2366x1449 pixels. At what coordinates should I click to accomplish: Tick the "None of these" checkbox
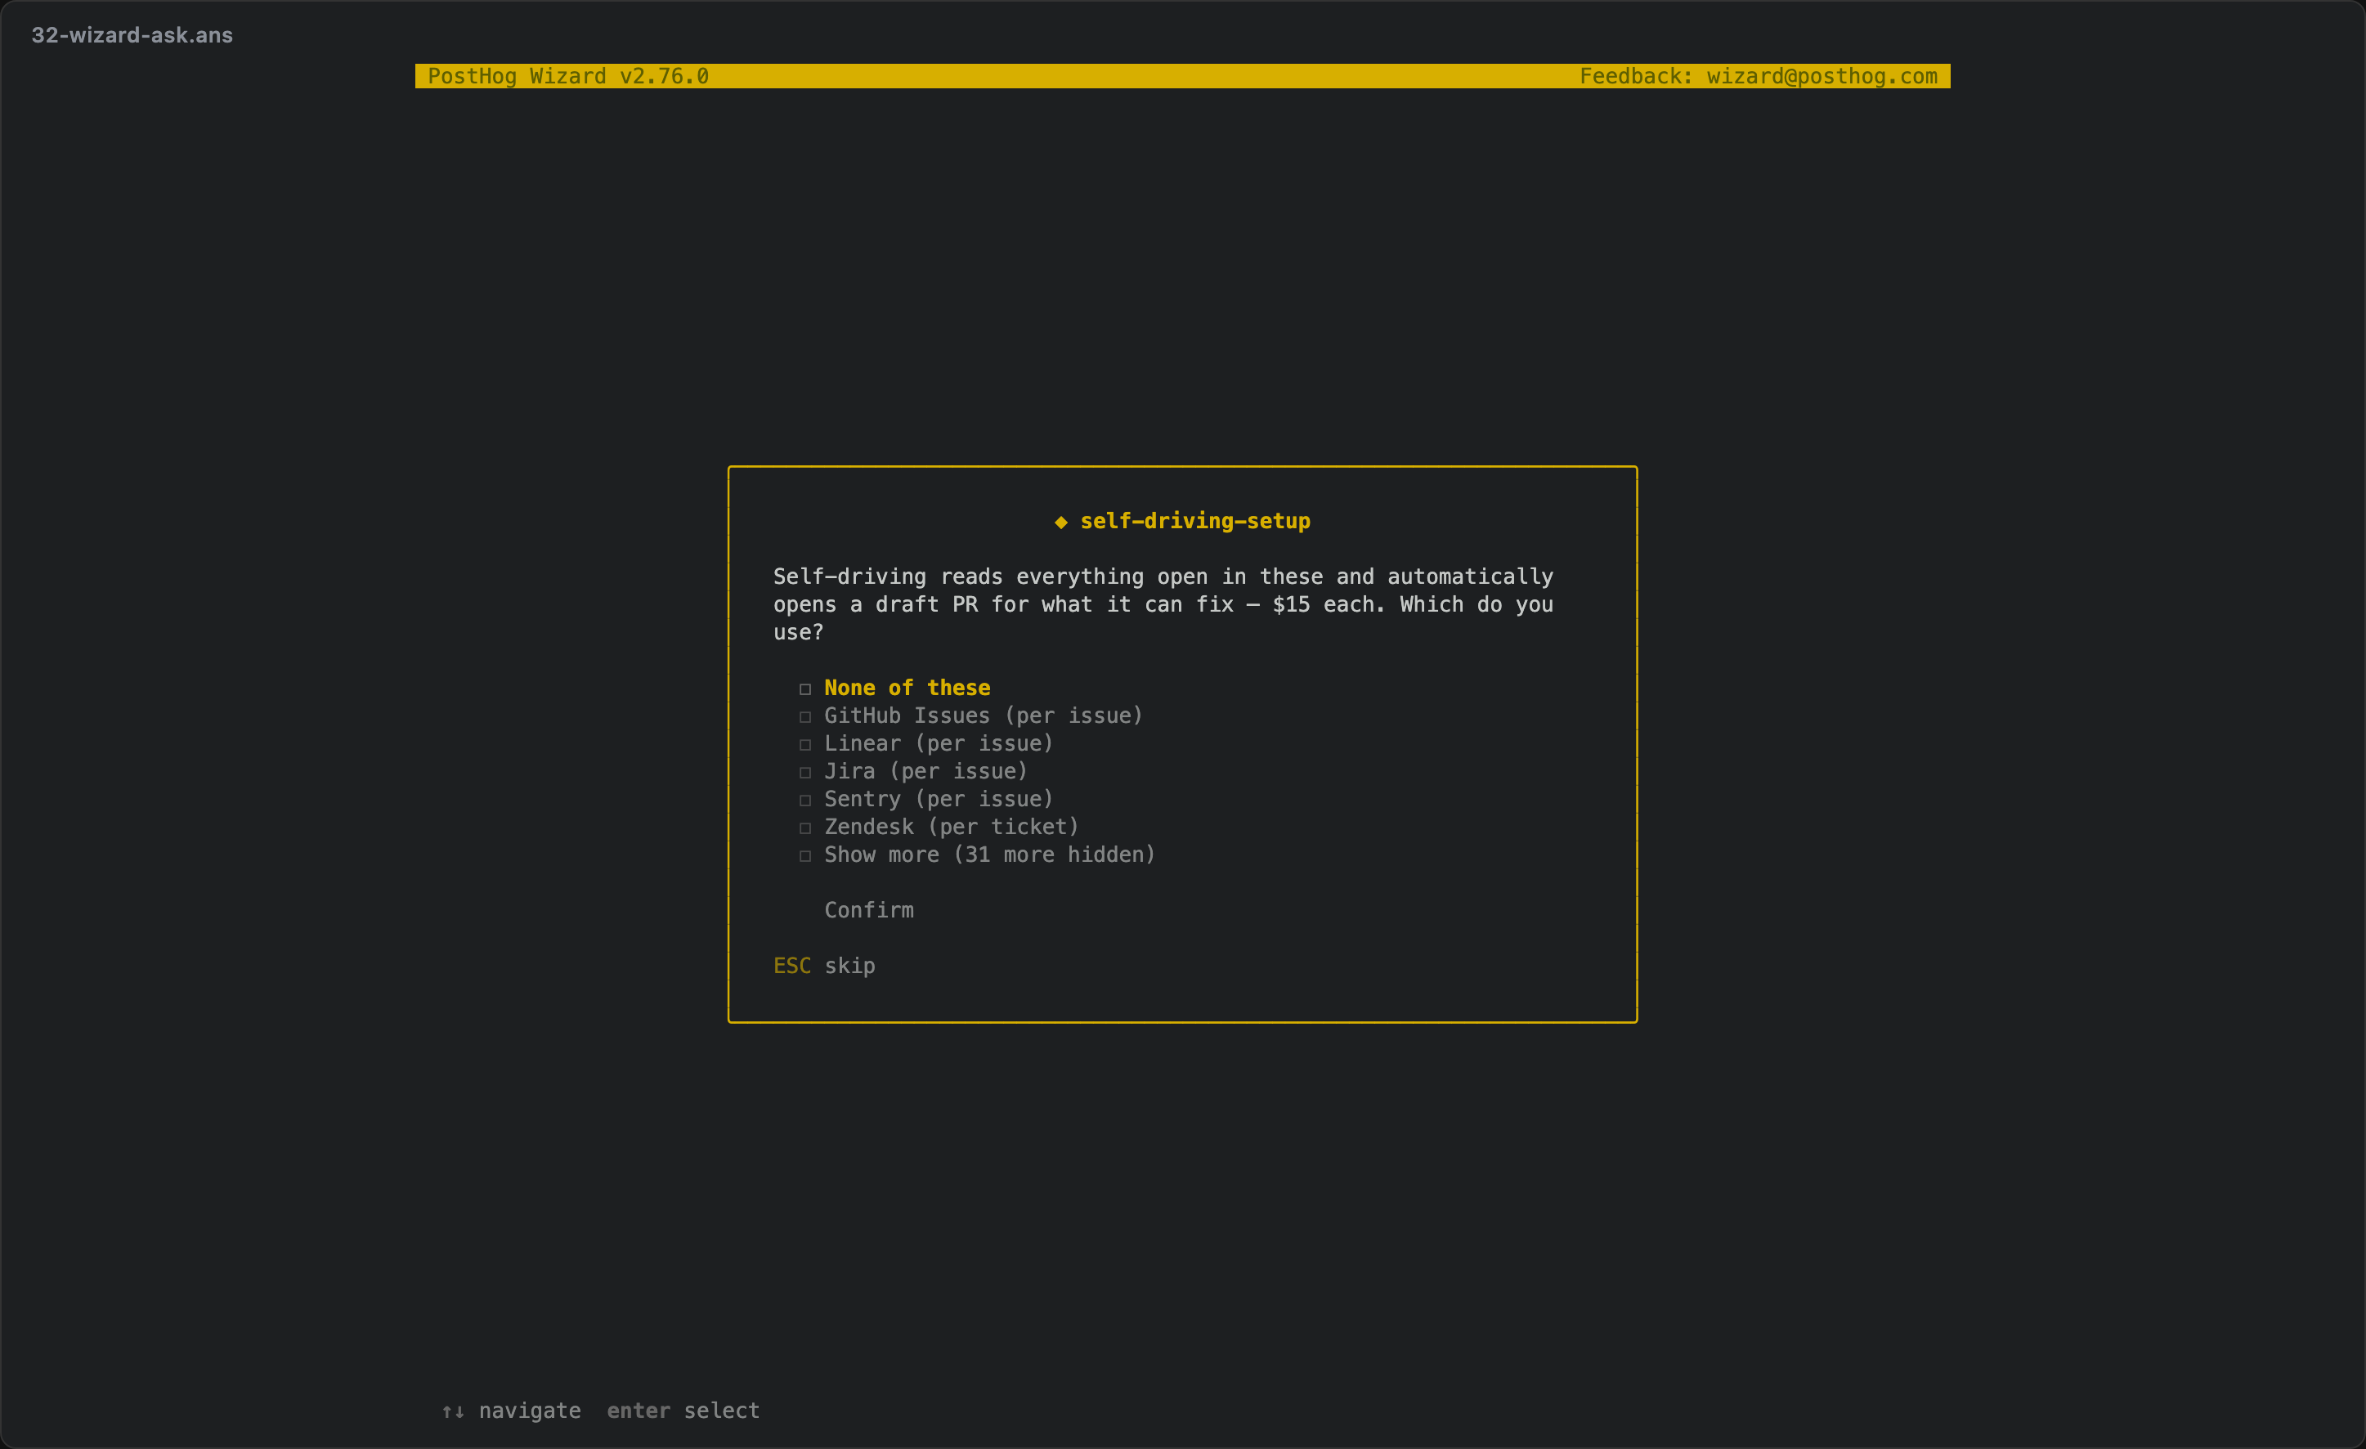(x=804, y=689)
